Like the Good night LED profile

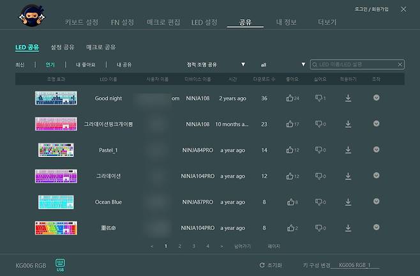pyautogui.click(x=290, y=98)
